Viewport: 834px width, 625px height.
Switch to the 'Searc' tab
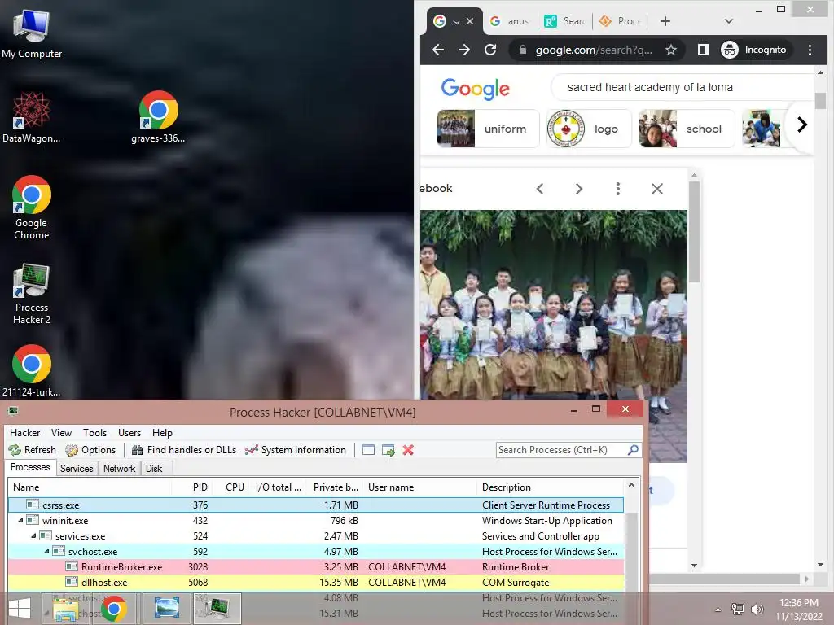click(x=564, y=21)
